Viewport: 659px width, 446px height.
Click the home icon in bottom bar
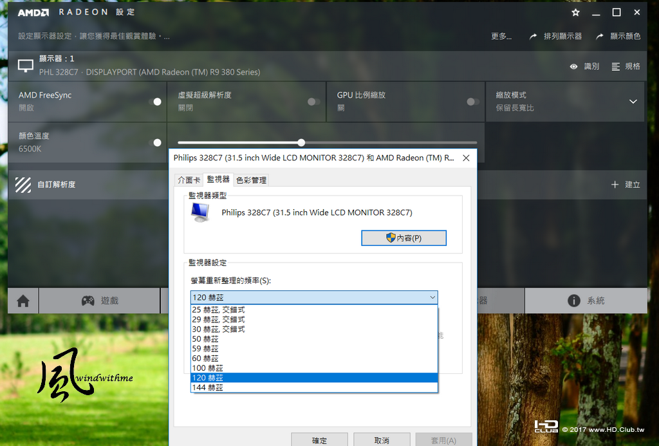[x=23, y=301]
